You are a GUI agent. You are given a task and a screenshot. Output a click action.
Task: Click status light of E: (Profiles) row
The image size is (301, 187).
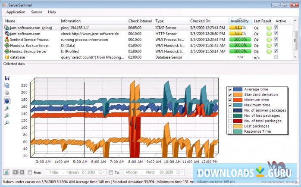(269, 51)
